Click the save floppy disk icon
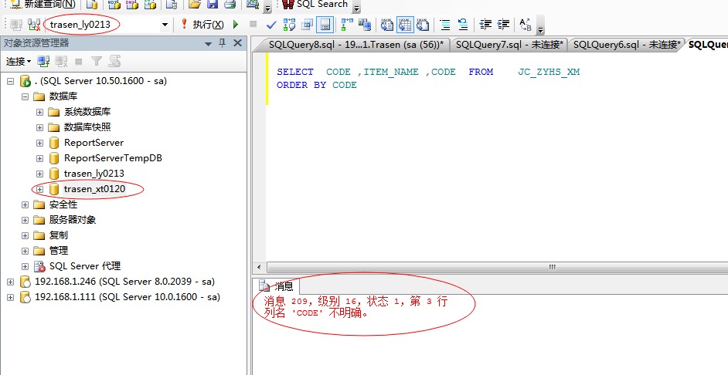This screenshot has height=375, width=728. point(213,5)
